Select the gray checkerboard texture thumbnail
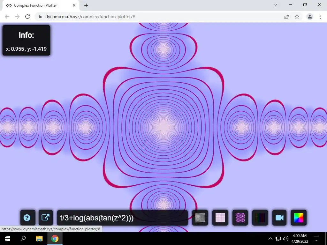The height and width of the screenshot is (245, 327). pyautogui.click(x=200, y=218)
